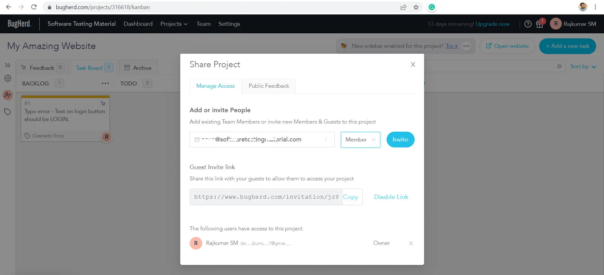Click the BugHerd logo
The height and width of the screenshot is (275, 604).
click(x=19, y=24)
